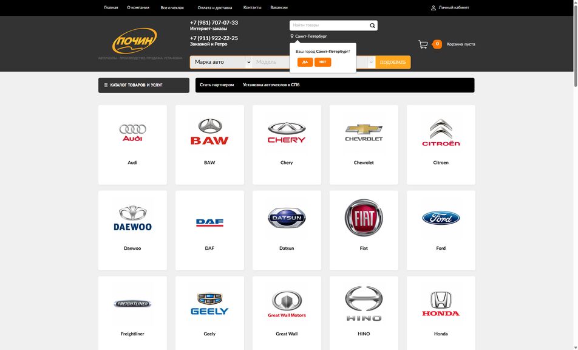Select the Citroen logo
The height and width of the screenshot is (350, 578).
441,132
